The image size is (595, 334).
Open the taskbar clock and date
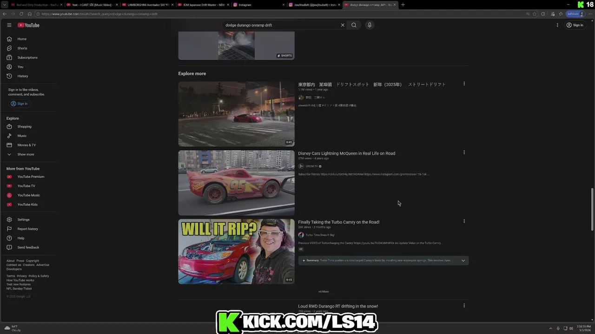tap(583, 328)
